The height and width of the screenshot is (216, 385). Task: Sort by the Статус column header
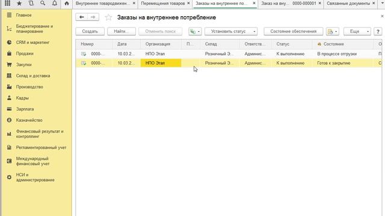(x=292, y=44)
